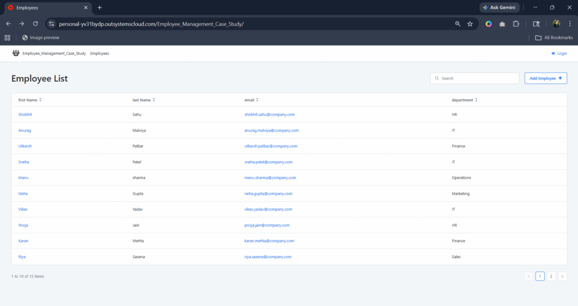Sort by department column
Screen dimensions: 578x306
point(465,100)
